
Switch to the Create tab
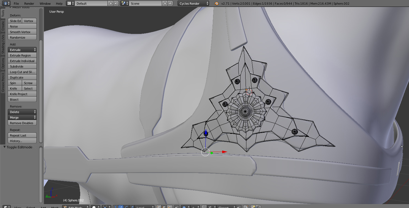pos(3,26)
